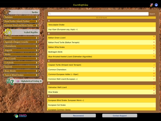Open the Dalmatian Wall Lizard entry
The height and width of the screenshot is (121, 161).
pos(101,87)
